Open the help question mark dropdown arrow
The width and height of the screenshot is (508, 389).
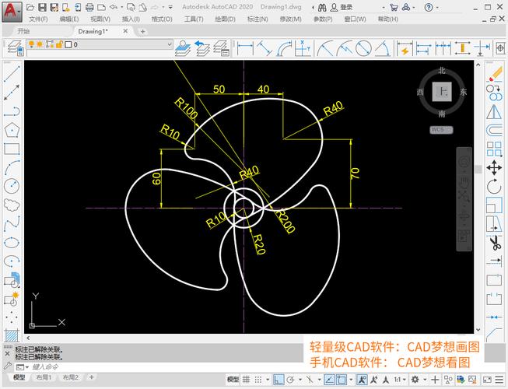point(437,7)
